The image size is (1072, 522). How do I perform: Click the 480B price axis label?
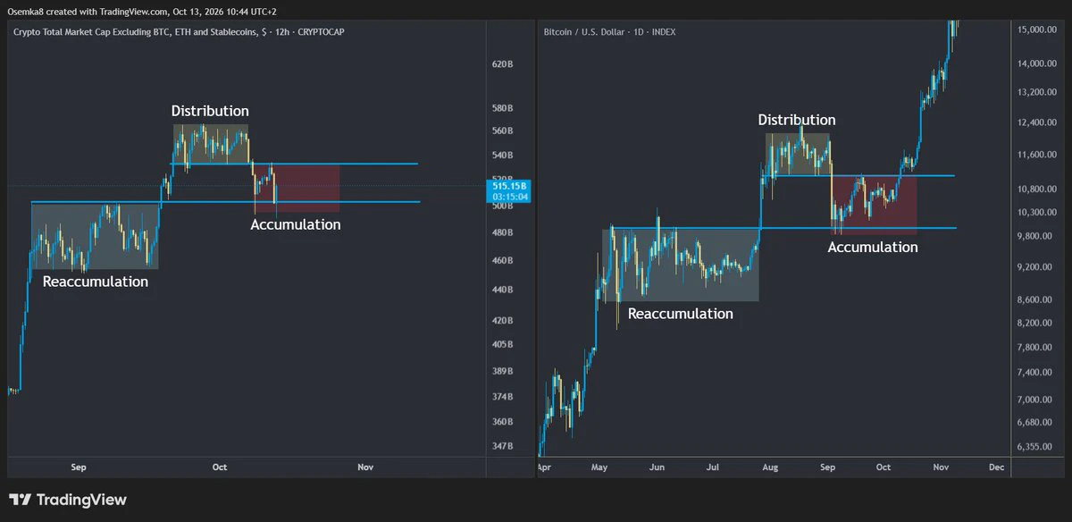coord(502,232)
